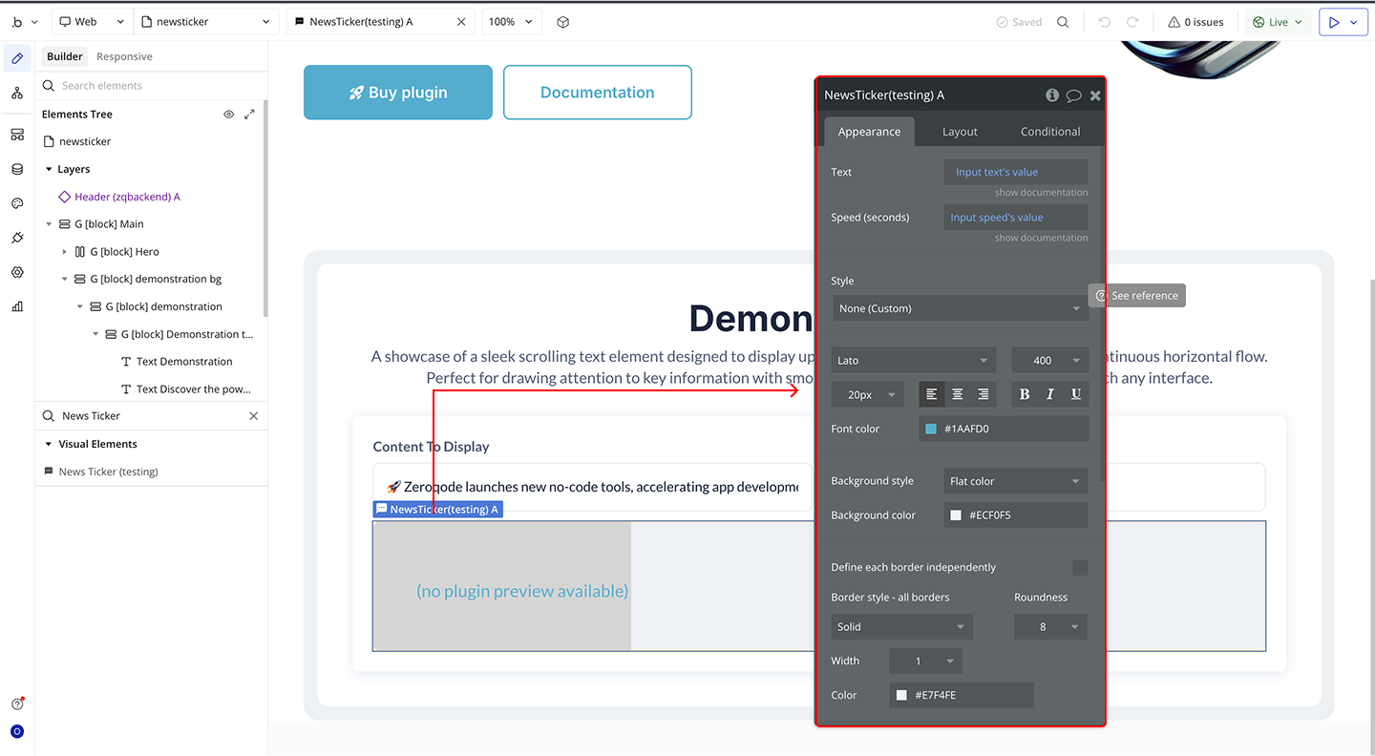1375x756 pixels.
Task: Close the NewsTicker(testing) A property panel
Action: click(1095, 95)
